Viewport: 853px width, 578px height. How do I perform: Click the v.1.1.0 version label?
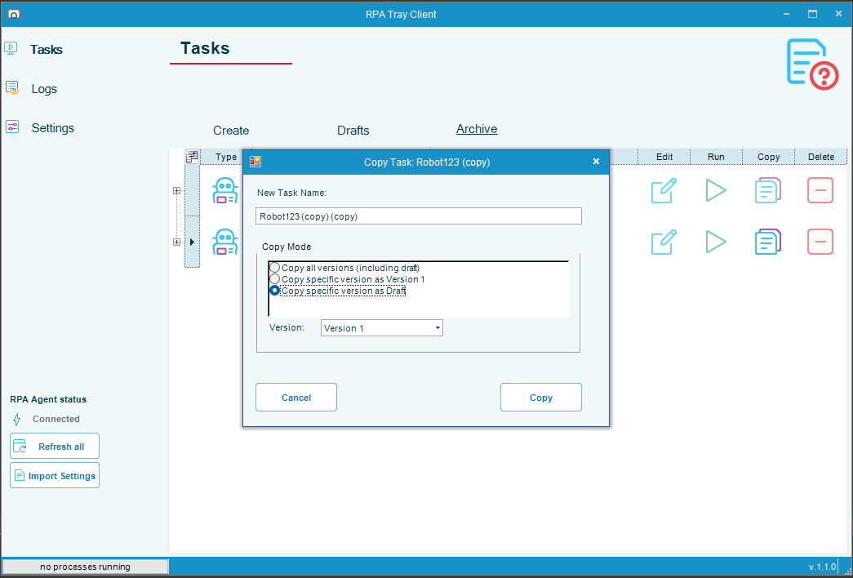tap(822, 567)
